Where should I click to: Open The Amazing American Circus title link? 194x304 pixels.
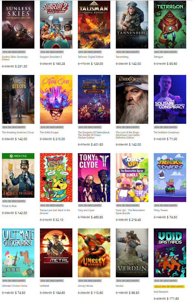pyautogui.click(x=18, y=132)
